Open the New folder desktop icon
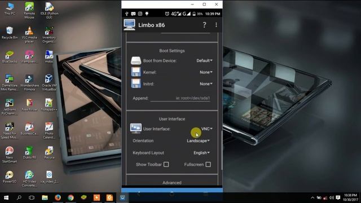 [29, 105]
